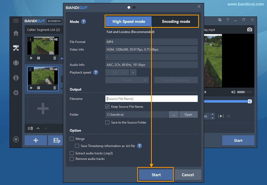This screenshot has width=267, height=185.
Task: Click the blue add segment plus button
Action: 36,140
